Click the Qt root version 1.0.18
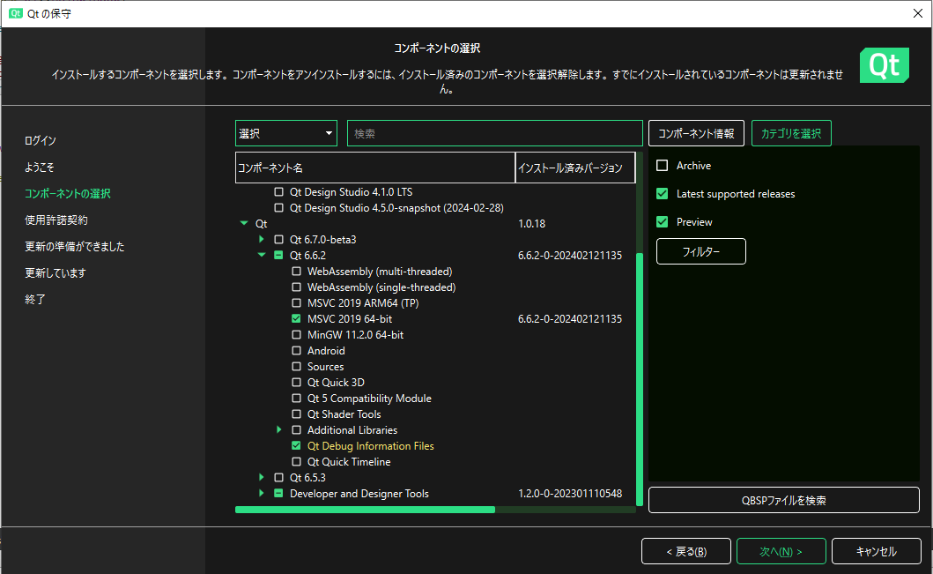 pyautogui.click(x=531, y=223)
